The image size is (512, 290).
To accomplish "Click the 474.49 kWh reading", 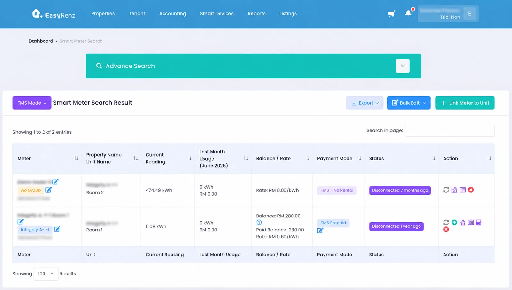I will click(159, 190).
